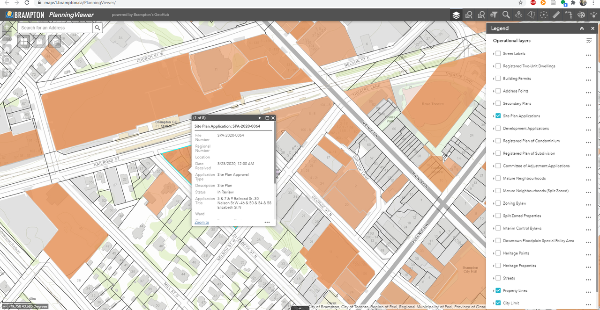Zoom in on the map
This screenshot has height=310, width=600.
coord(6,28)
